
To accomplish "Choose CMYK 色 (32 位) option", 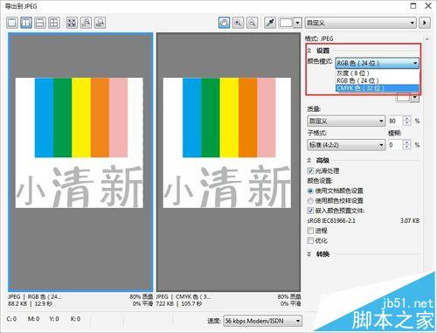I will click(378, 88).
